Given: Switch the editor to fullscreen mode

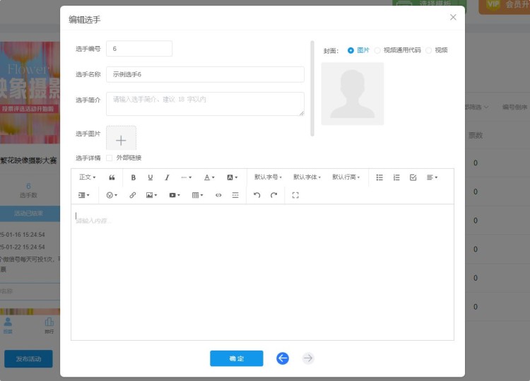Looking at the screenshot, I should [295, 195].
